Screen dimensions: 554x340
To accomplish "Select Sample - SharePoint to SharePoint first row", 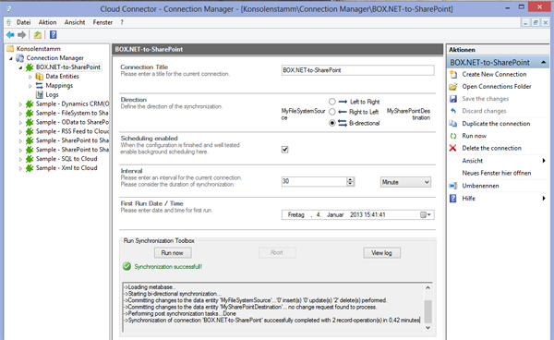I will pos(72,140).
